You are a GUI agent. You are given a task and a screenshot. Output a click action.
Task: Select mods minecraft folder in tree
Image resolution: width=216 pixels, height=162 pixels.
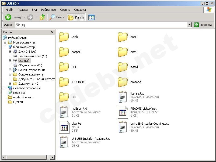point(23,97)
